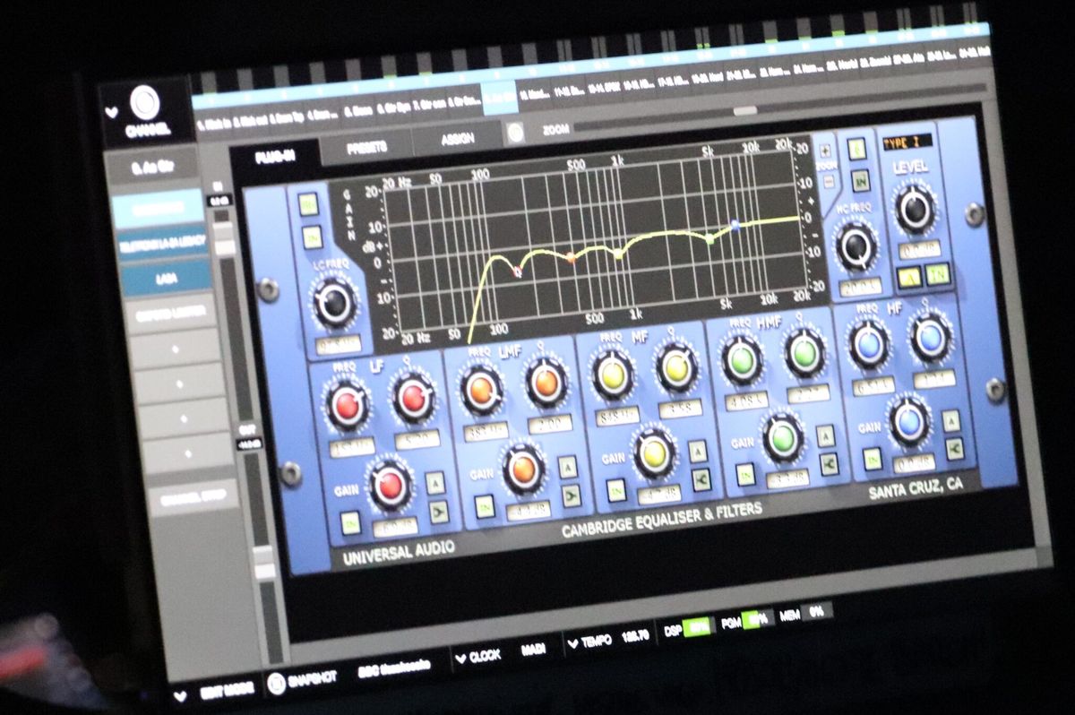
Task: Click the yellow MF Q knob
Action: 676,365
